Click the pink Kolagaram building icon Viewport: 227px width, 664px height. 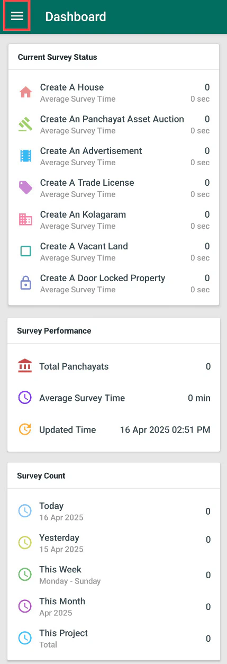25,219
